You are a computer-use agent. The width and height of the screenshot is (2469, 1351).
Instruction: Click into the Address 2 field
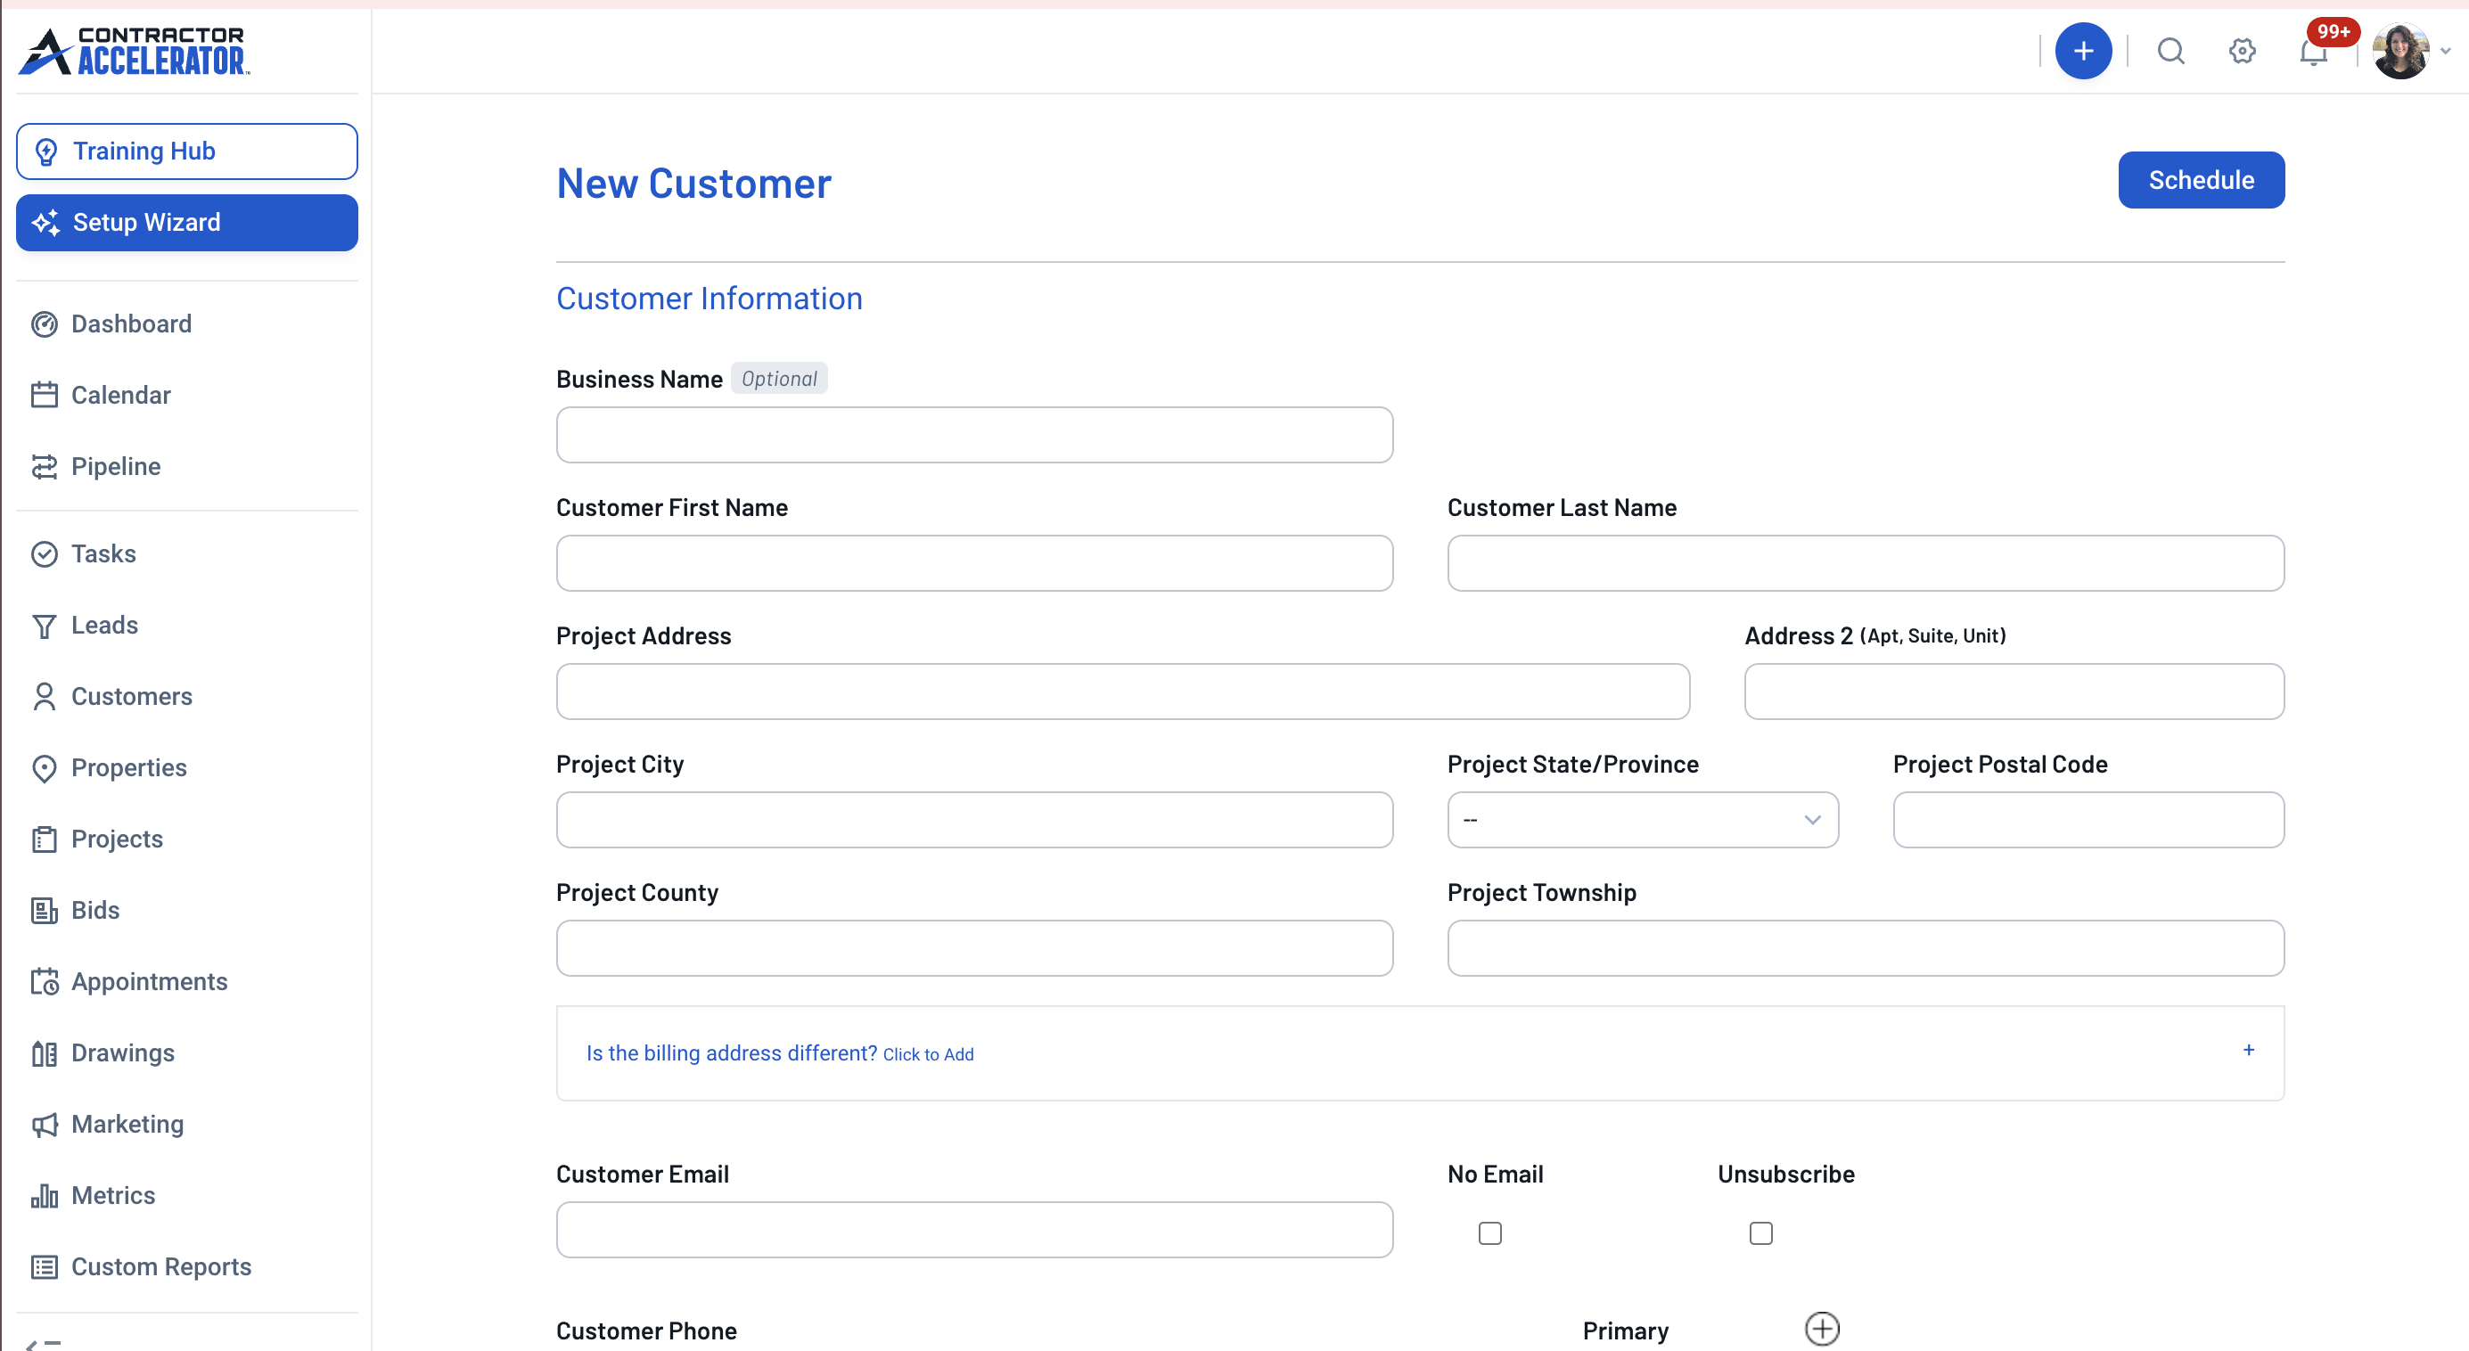pos(2014,692)
